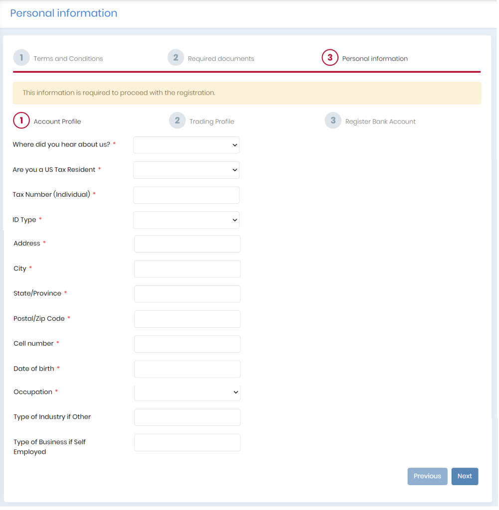Click step 2 circle for Required documents

pyautogui.click(x=175, y=58)
